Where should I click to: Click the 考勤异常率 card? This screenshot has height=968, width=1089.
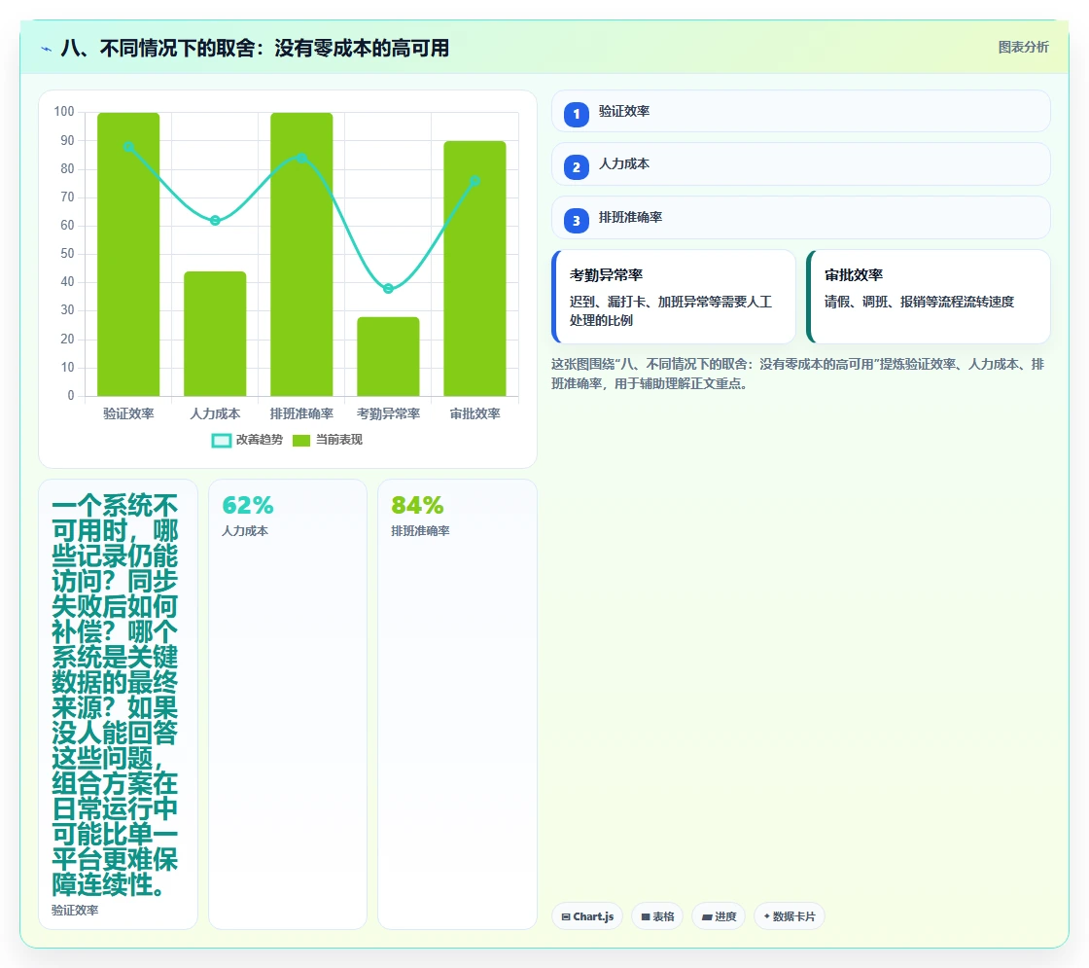click(674, 297)
